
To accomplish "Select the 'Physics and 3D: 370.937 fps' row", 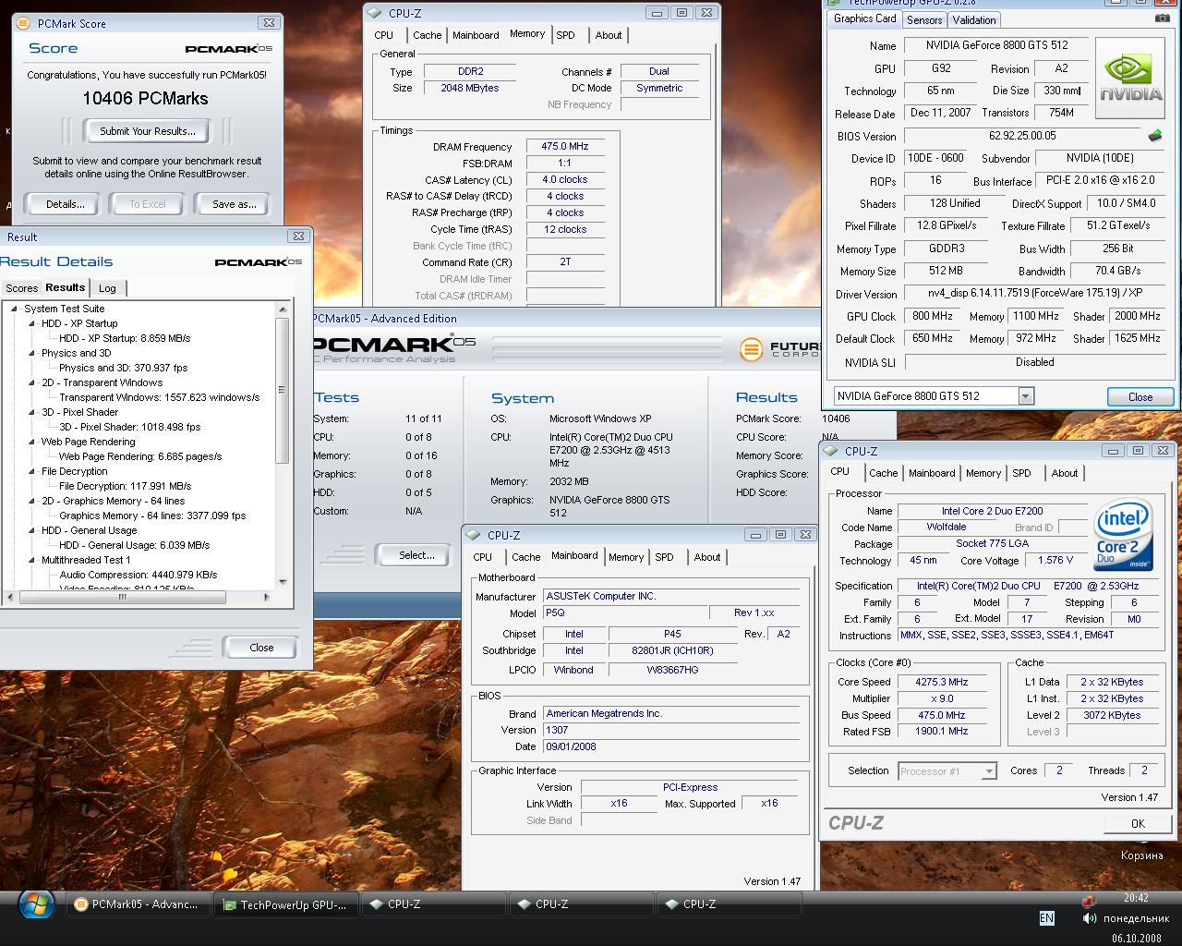I will 124,368.
